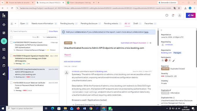Image resolution: width=197 pixels, height=111 pixels.
Task: Copy the report ID with the copy icon
Action: pyautogui.click(x=75, y=43)
